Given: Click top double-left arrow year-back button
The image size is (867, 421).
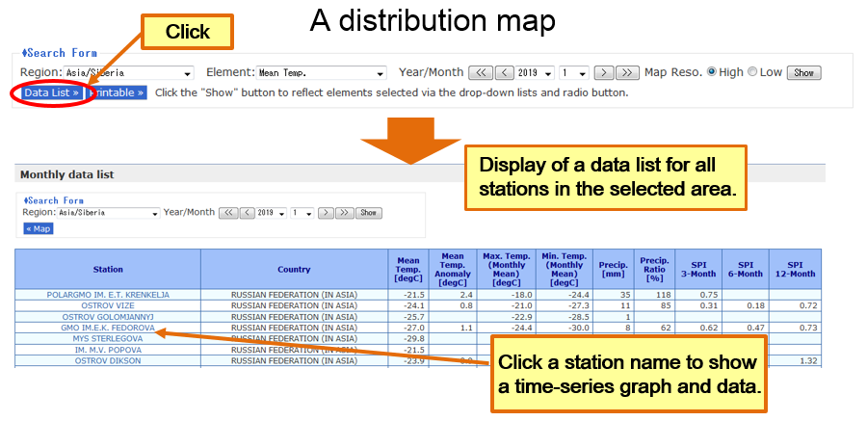Looking at the screenshot, I should coord(481,73).
